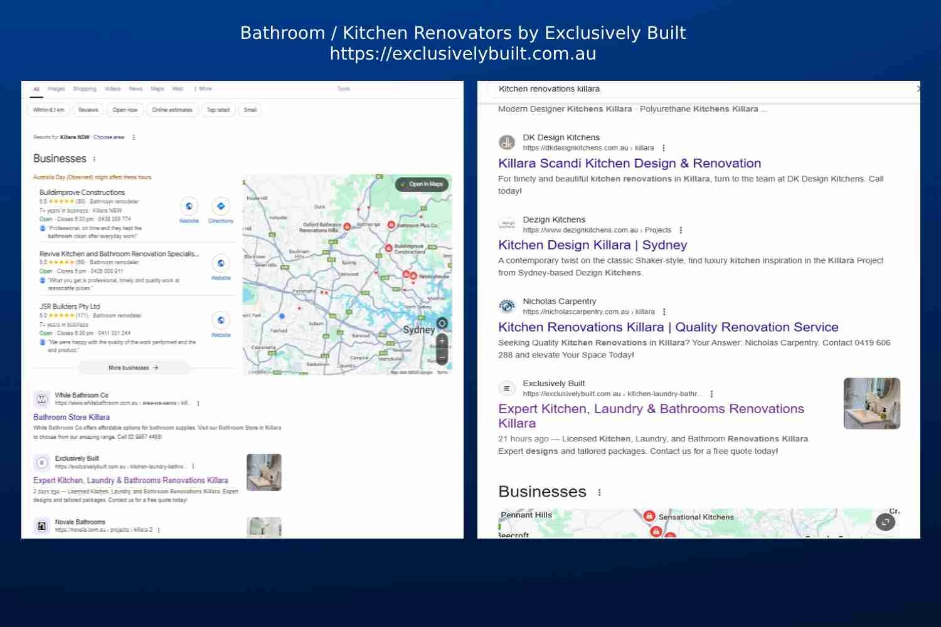Get Directions to Buildimprove Constructions
This screenshot has height=627, width=941.
tap(221, 206)
